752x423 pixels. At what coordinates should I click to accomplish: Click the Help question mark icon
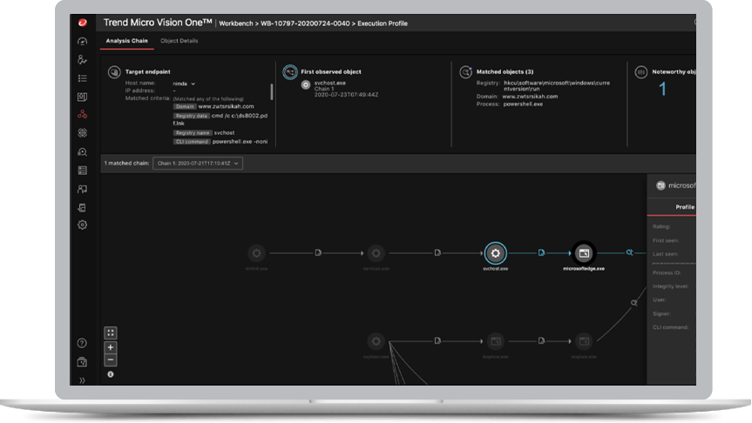[x=83, y=344]
